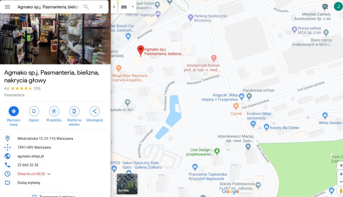Click the Wyznacz trasę directions icon

pyautogui.click(x=14, y=111)
